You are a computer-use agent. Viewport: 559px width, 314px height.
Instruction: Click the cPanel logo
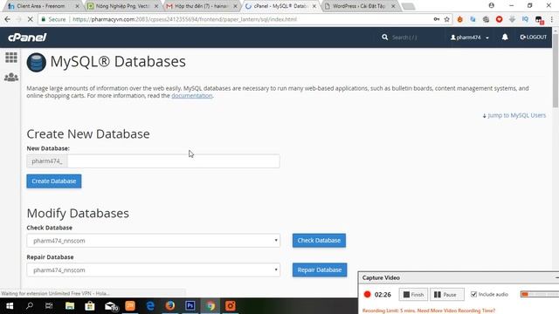(x=27, y=37)
